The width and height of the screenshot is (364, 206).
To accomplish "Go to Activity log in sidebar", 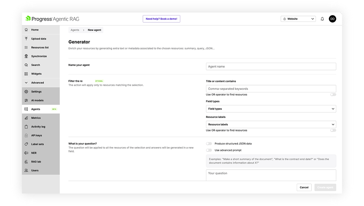I will click(x=38, y=127).
